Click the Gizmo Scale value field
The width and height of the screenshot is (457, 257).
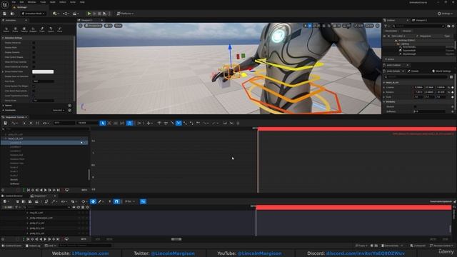[x=44, y=101]
